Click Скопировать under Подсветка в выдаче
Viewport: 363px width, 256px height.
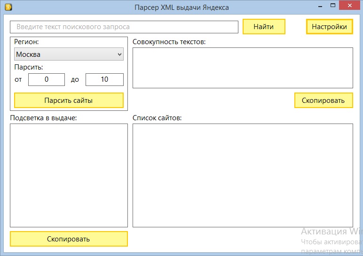coord(69,239)
